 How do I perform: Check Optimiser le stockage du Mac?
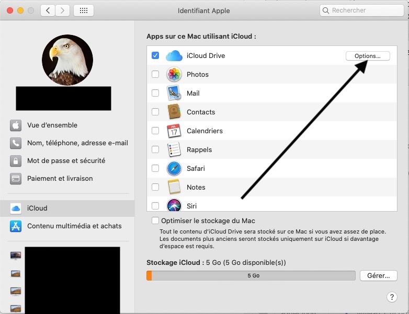(x=155, y=220)
